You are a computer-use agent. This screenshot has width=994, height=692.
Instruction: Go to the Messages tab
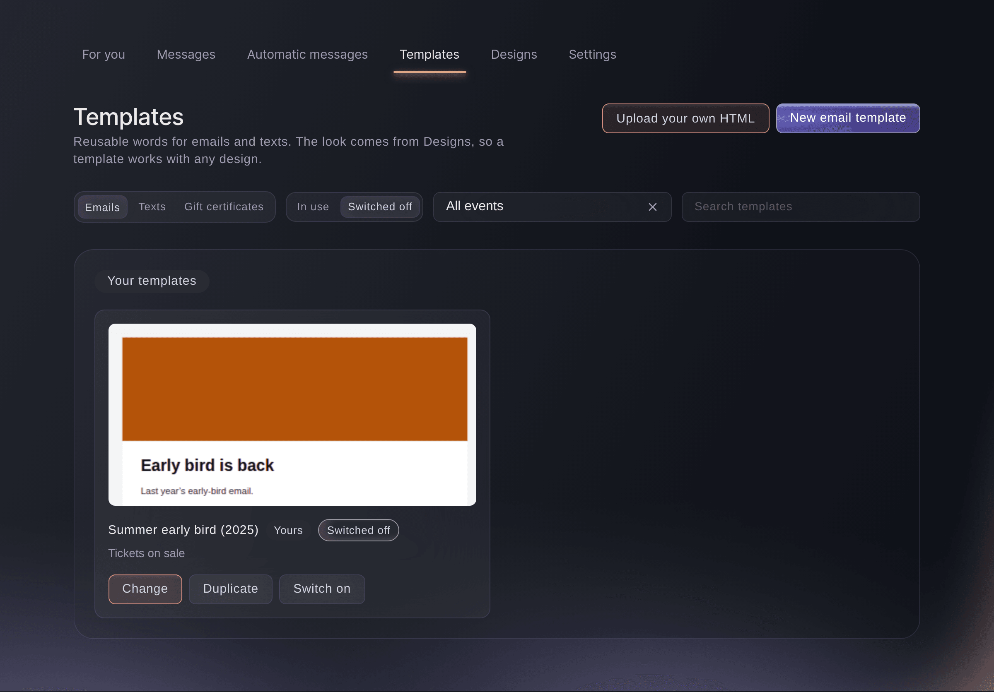pos(186,55)
